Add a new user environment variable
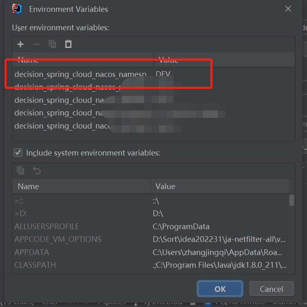 click(20, 44)
